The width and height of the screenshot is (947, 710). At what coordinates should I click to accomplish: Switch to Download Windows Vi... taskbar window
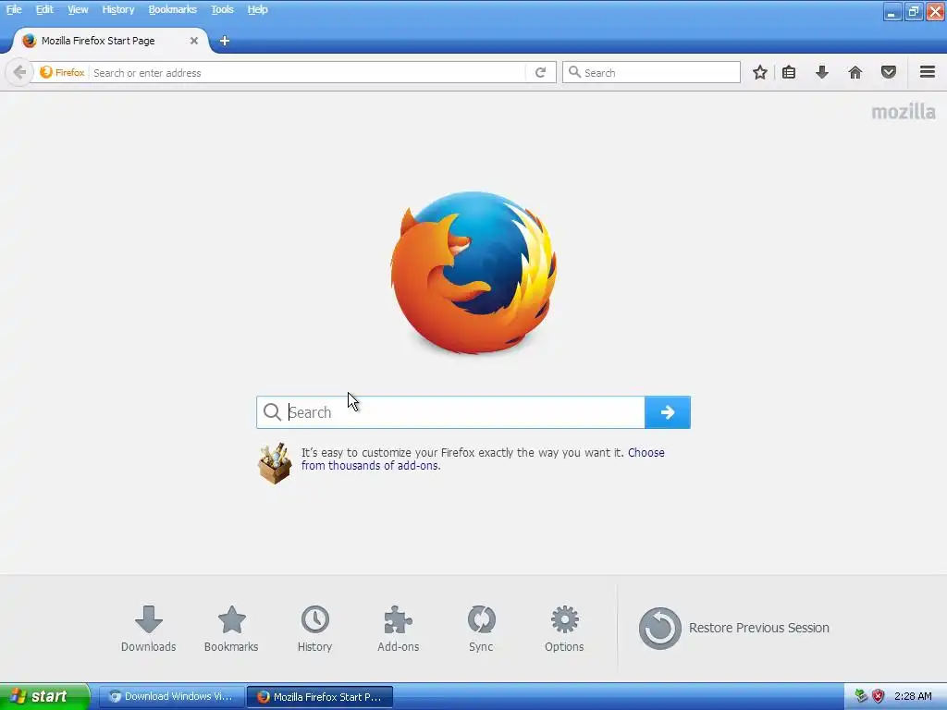click(x=171, y=697)
